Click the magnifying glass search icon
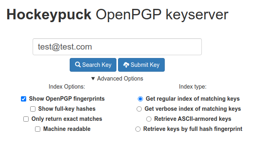 [x=78, y=64]
